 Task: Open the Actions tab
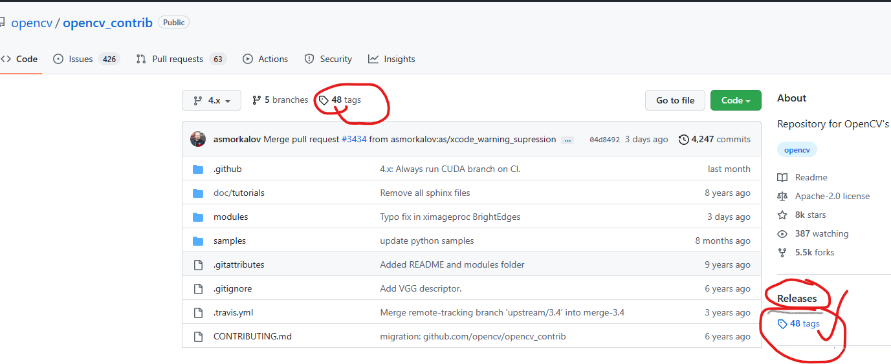(x=265, y=59)
